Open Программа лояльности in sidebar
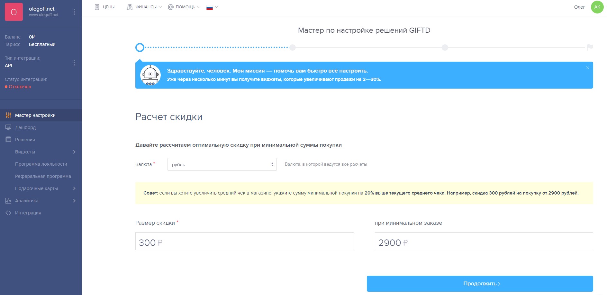The height and width of the screenshot is (295, 607). (x=41, y=164)
